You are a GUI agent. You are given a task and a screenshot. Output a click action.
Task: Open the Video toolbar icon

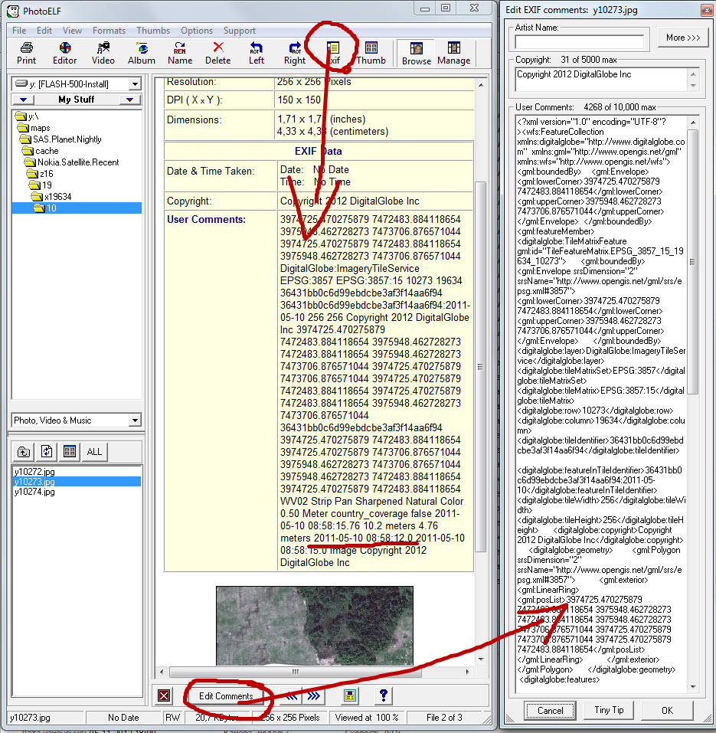[x=103, y=53]
